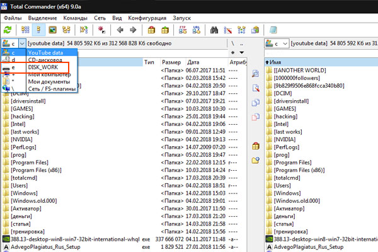Select [Users] folder in right panel
378x252 pixels.
(282, 185)
